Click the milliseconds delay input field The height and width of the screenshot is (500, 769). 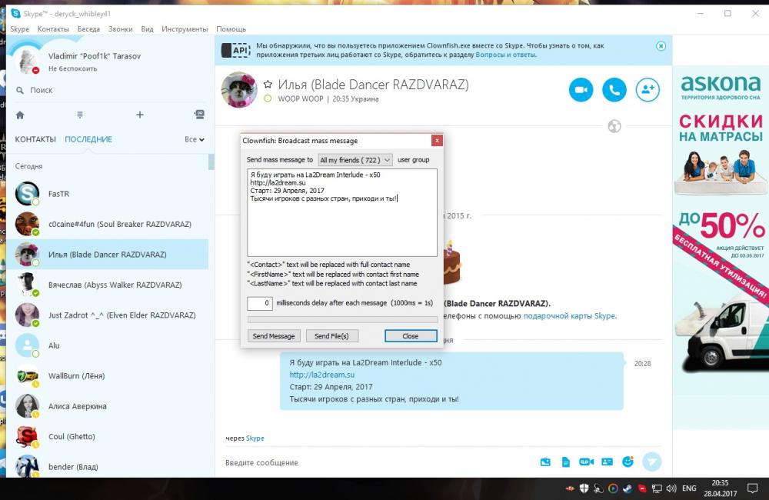click(x=260, y=304)
